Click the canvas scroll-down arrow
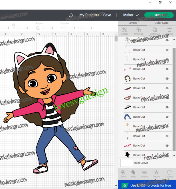The width and height of the screenshot is (176, 189). coord(116,186)
